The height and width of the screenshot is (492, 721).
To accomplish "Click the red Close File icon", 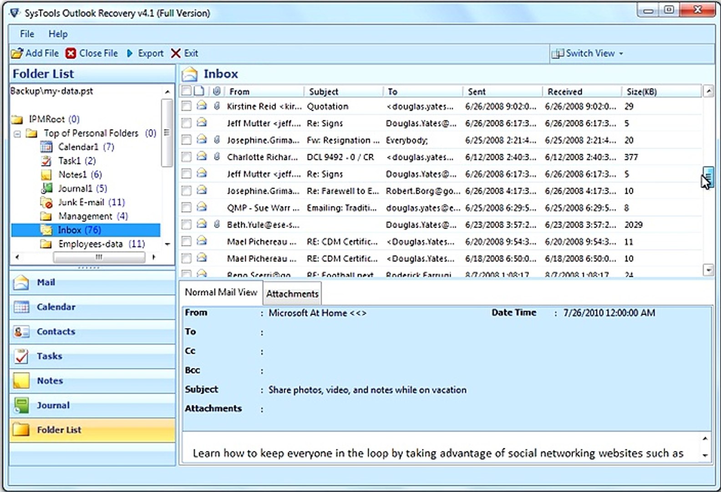I will (x=71, y=53).
